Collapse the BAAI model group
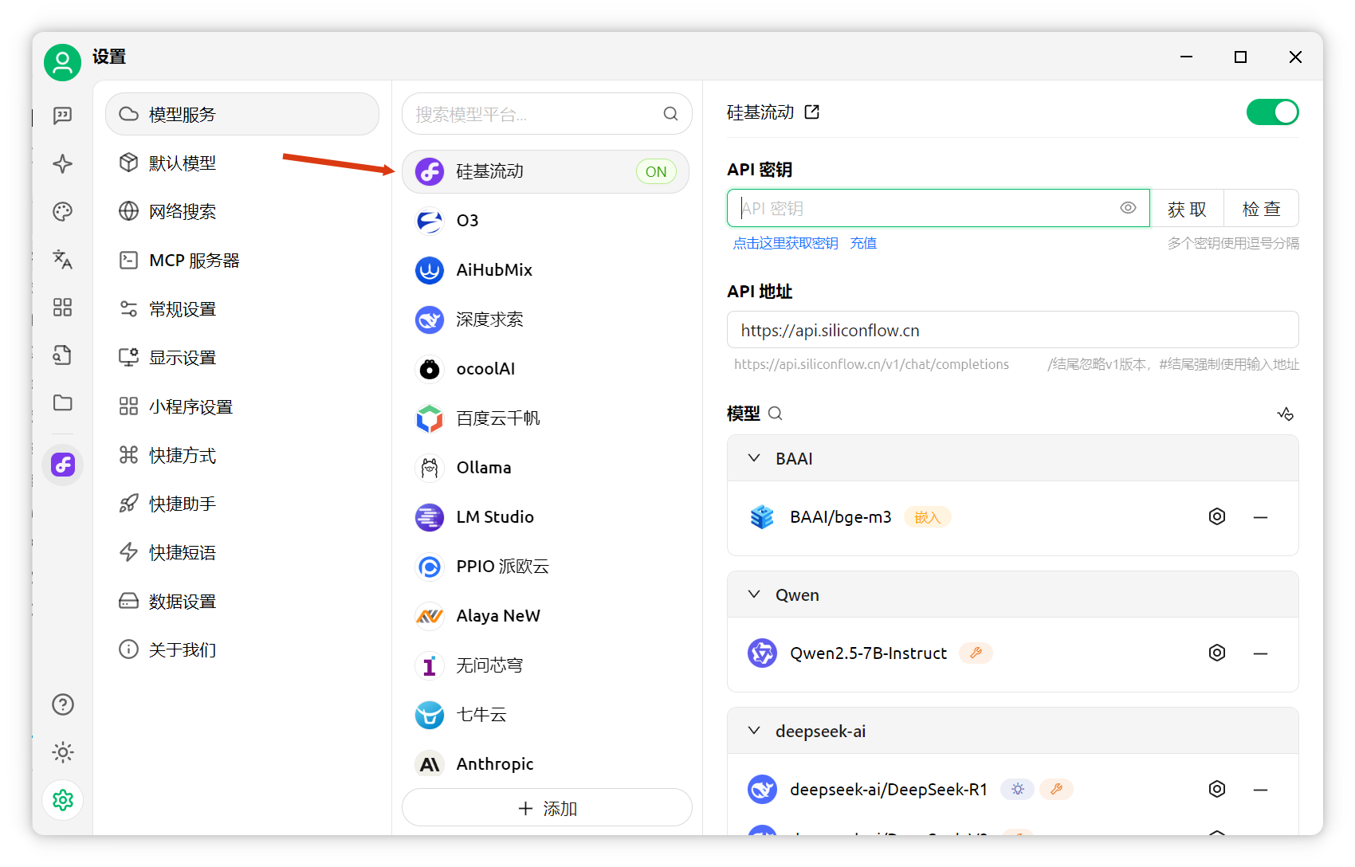 (754, 458)
